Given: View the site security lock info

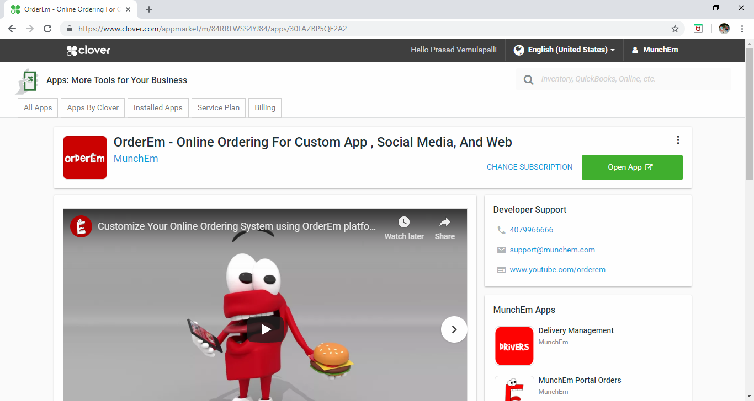Looking at the screenshot, I should click(70, 29).
